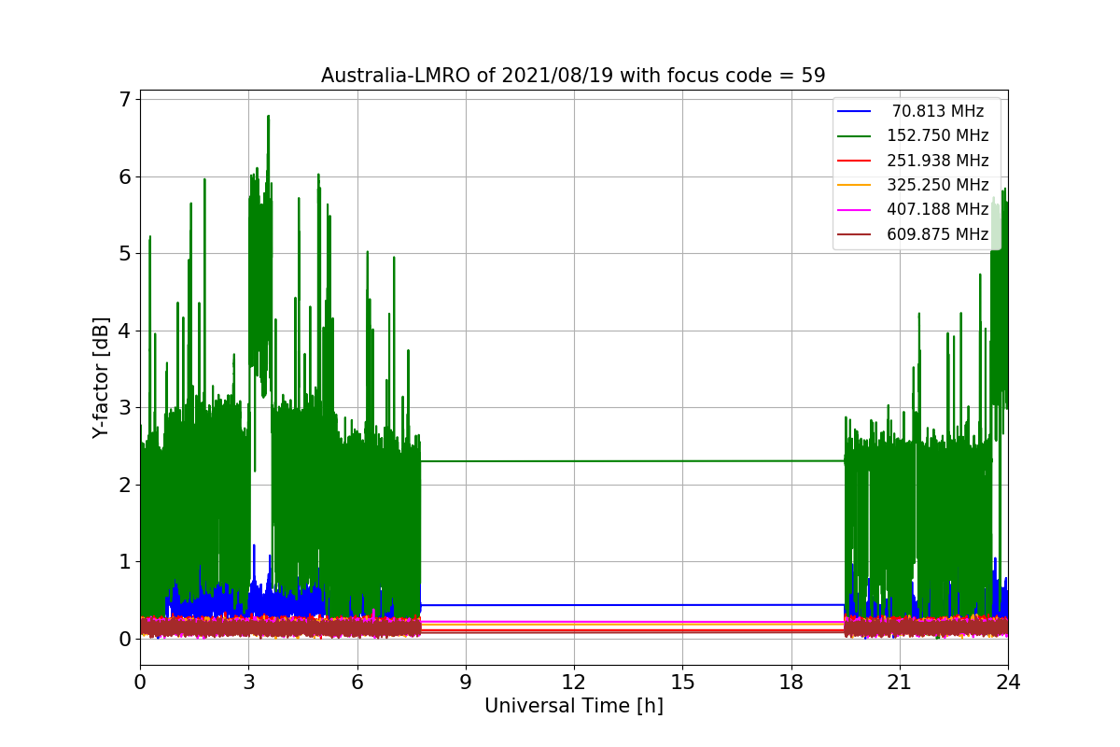Click x-axis tick label 3
The width and height of the screenshot is (1120, 747).
tap(248, 682)
